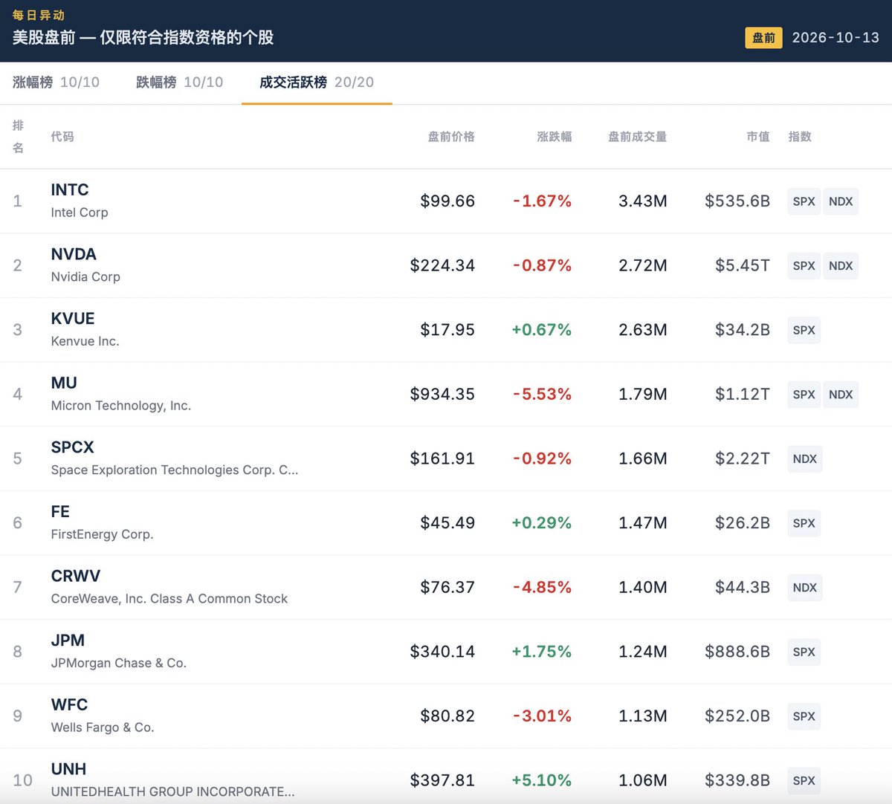Open the CRWV ticker symbol
The height and width of the screenshot is (804, 892).
point(76,577)
